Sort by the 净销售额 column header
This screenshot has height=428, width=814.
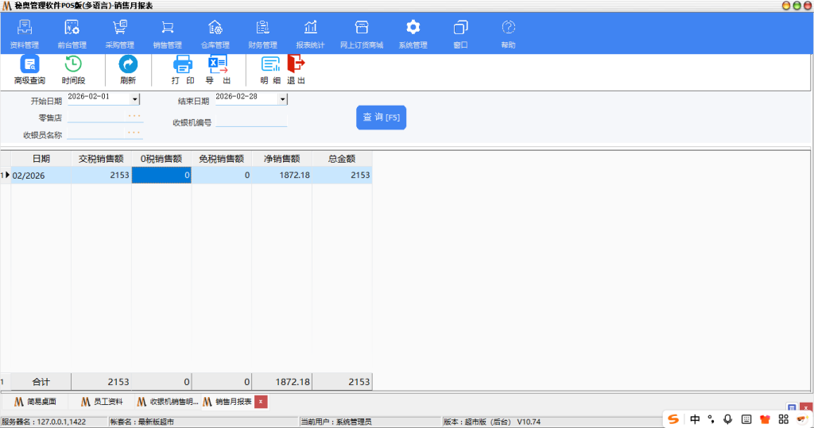coord(281,159)
